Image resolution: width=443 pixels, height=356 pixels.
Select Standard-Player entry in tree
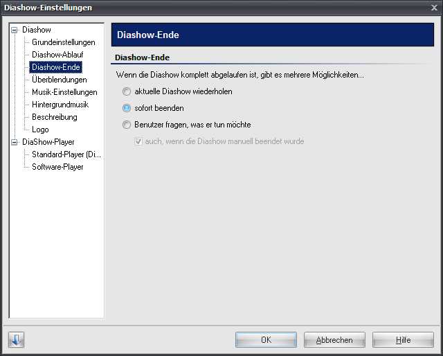point(66,154)
